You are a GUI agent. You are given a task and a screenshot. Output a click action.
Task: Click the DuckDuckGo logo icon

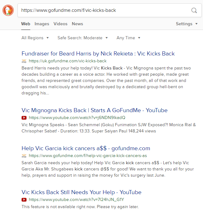pos(8,10)
